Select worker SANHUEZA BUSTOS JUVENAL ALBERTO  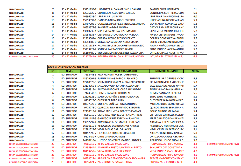[119, 148]
